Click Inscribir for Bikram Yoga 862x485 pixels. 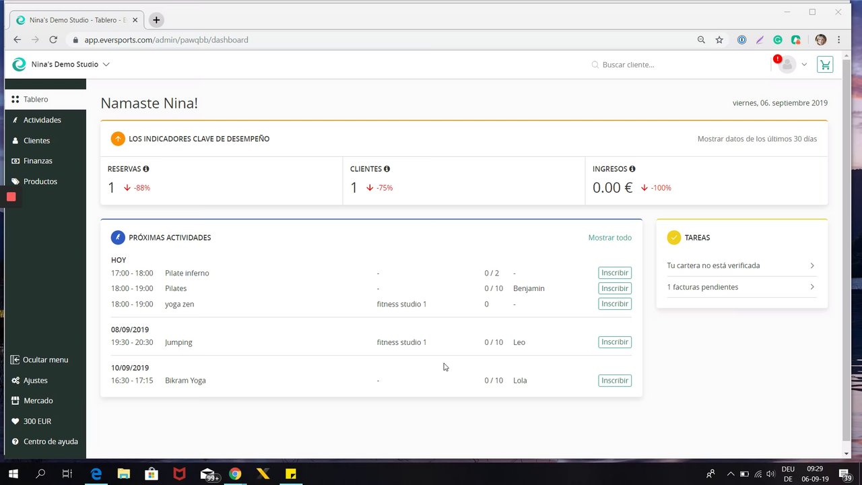click(x=615, y=381)
